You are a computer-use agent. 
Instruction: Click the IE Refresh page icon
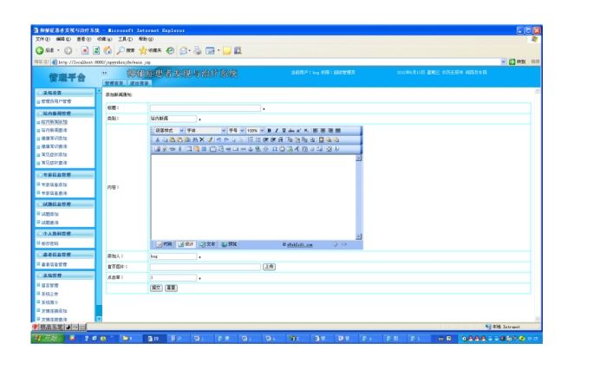(x=96, y=50)
